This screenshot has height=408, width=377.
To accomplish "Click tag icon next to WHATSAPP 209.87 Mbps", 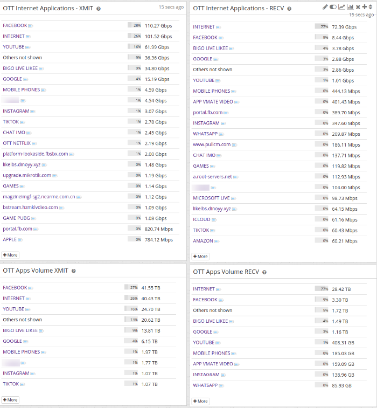I will click(x=221, y=134).
